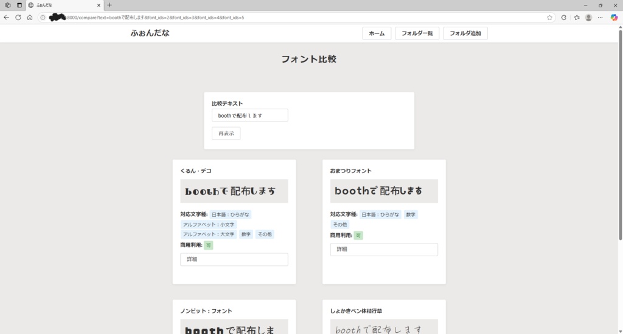Close the ふぉんだな browser tab

point(99,5)
